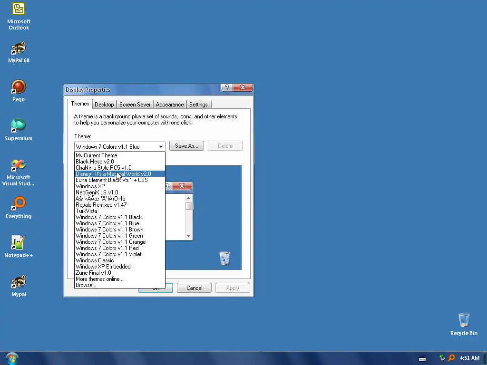This screenshot has height=365, width=487.
Task: Select the Recycle Bin on the desktop
Action: coord(464,324)
